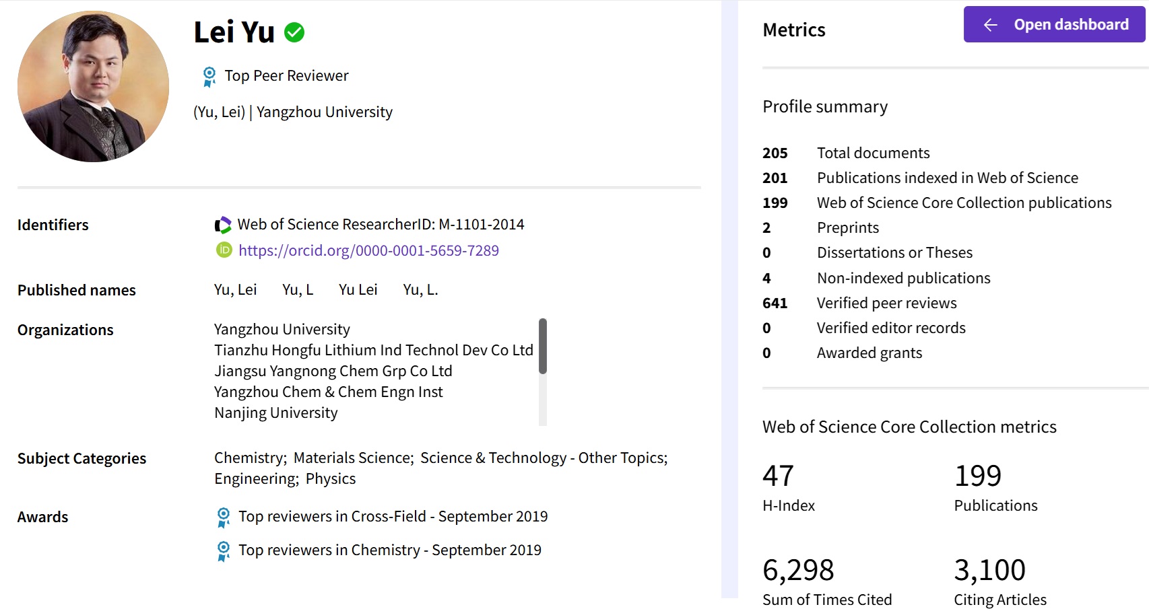Click the green ORCID iD icon
1149x611 pixels.
224,250
